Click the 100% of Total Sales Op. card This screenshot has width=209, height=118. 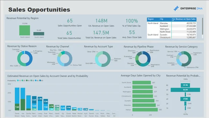click(132, 23)
